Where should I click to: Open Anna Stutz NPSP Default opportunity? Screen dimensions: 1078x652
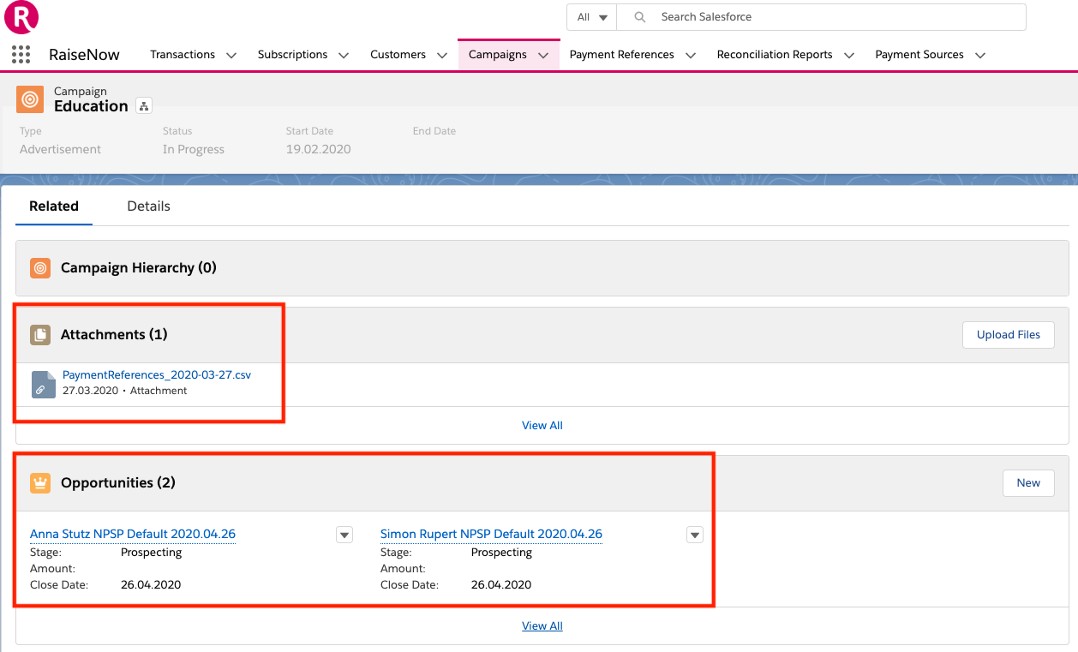pyautogui.click(x=133, y=535)
